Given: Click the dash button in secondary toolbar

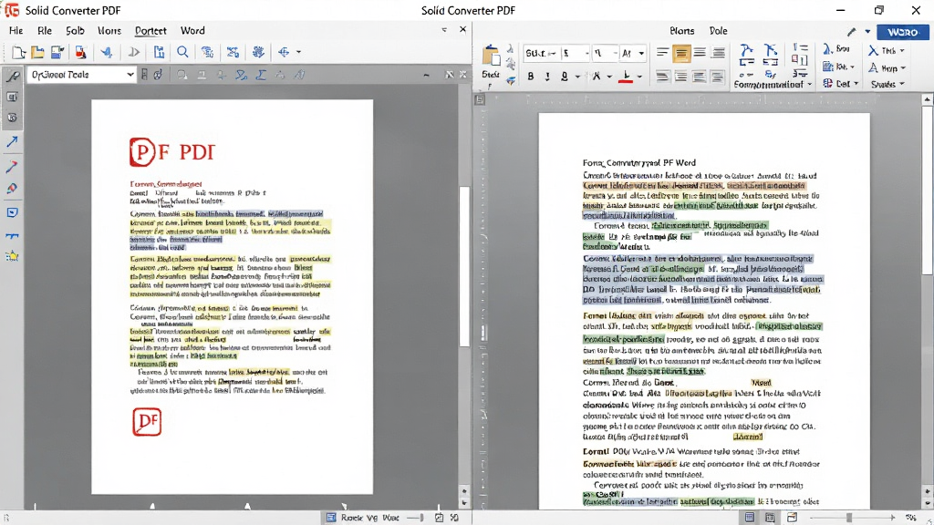Looking at the screenshot, I should pyautogui.click(x=427, y=75).
